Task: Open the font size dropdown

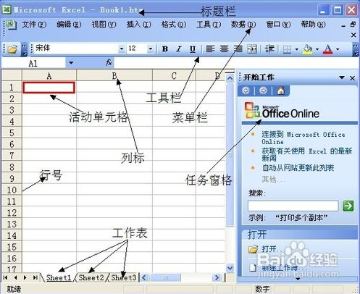Action: click(151, 49)
